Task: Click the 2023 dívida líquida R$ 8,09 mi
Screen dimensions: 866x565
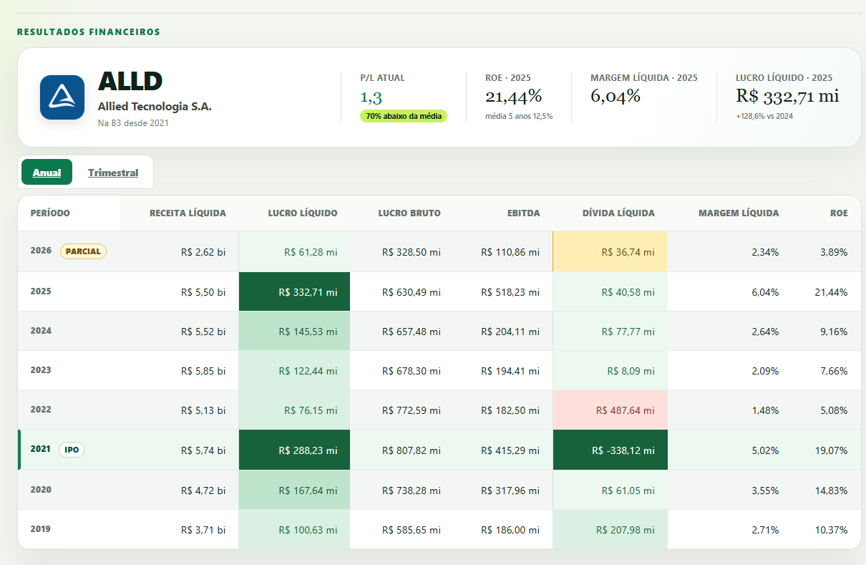Action: coord(610,370)
